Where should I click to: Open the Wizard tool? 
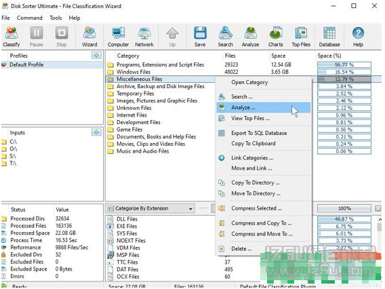point(89,37)
